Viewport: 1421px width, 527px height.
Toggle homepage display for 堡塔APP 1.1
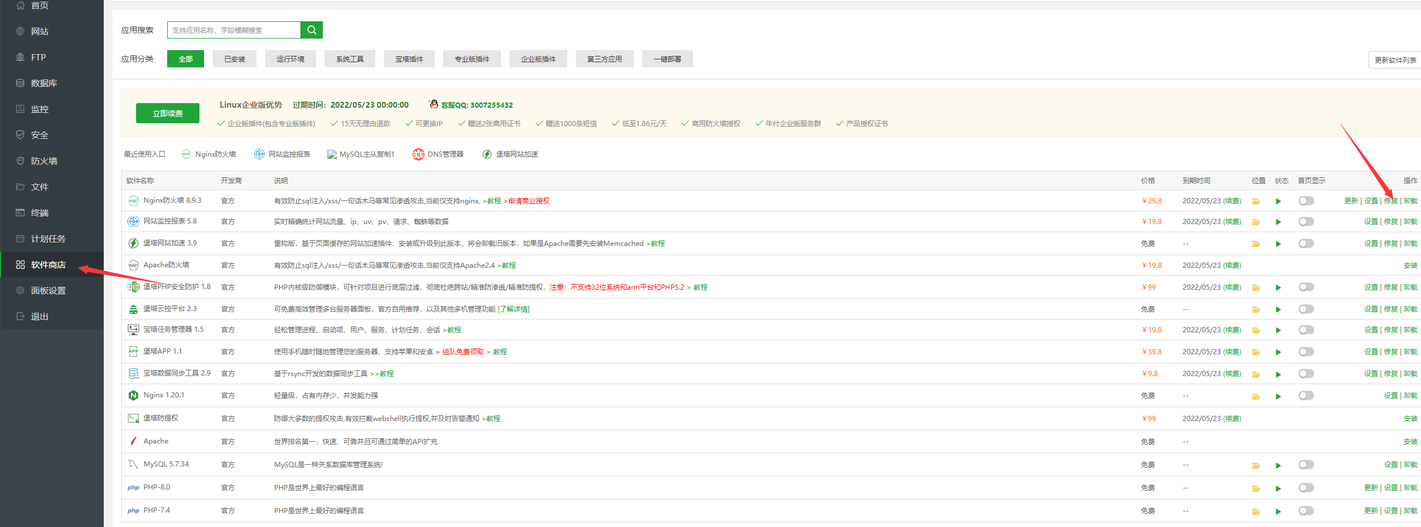(x=1306, y=352)
